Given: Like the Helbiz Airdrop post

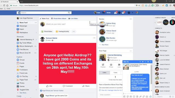Looking at the screenshot, I should (x=49, y=86).
